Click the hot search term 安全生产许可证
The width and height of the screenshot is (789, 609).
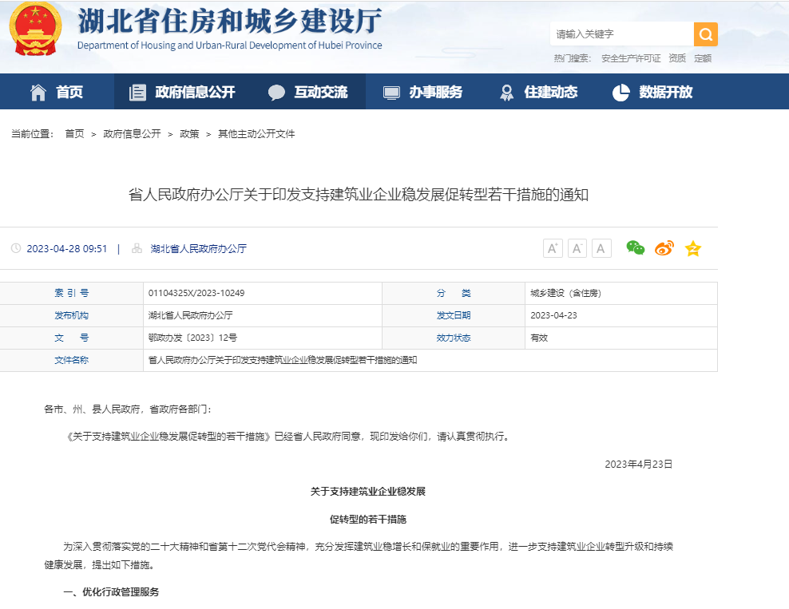(x=630, y=57)
